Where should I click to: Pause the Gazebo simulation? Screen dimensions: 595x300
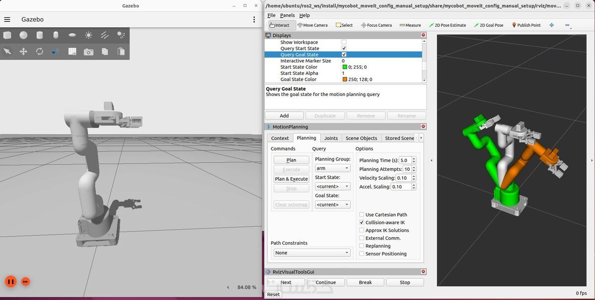tap(11, 281)
